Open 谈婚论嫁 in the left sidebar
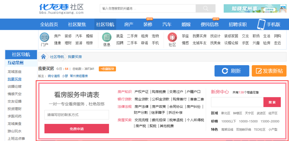The image size is (289, 141). point(14,87)
